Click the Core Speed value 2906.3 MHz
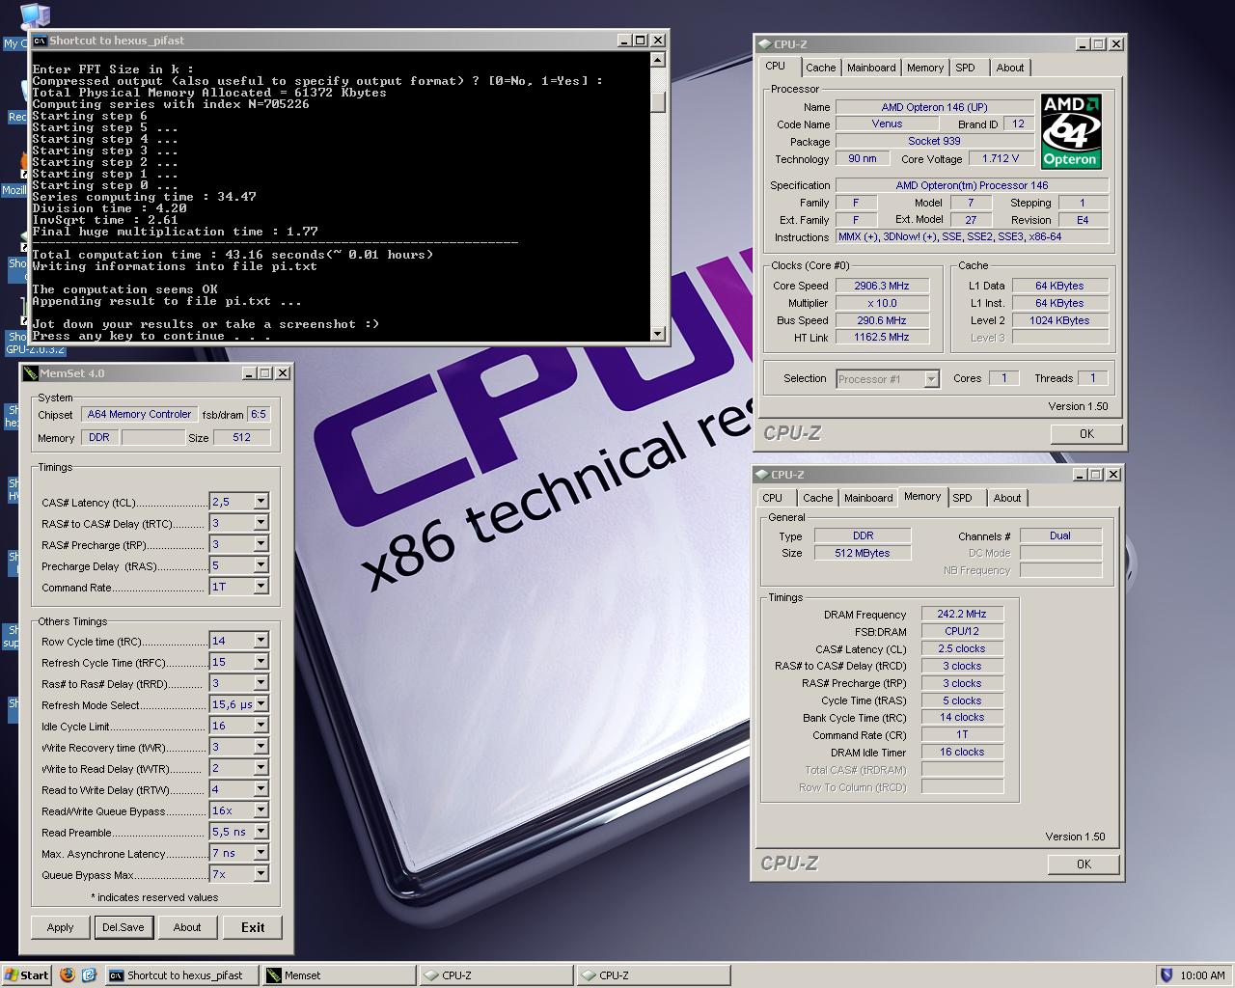This screenshot has width=1235, height=988. pyautogui.click(x=882, y=286)
